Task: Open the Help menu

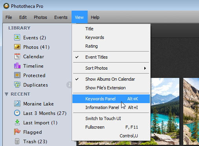Action: [x=95, y=17]
